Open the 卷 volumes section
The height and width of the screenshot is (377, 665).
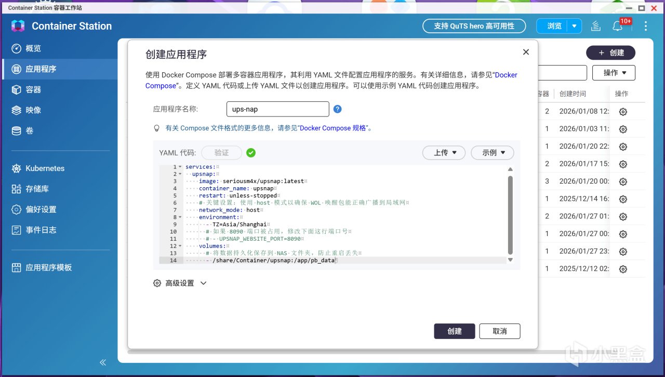coord(59,131)
